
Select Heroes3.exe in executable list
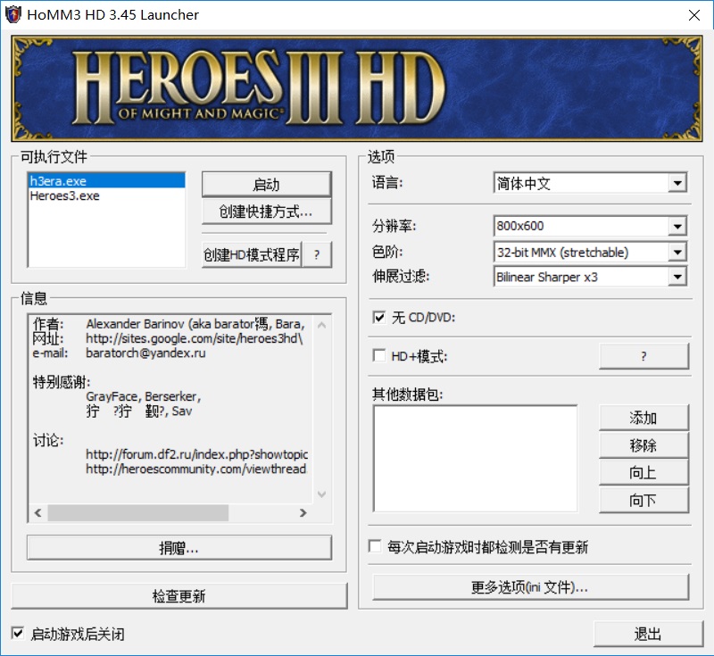pos(106,195)
